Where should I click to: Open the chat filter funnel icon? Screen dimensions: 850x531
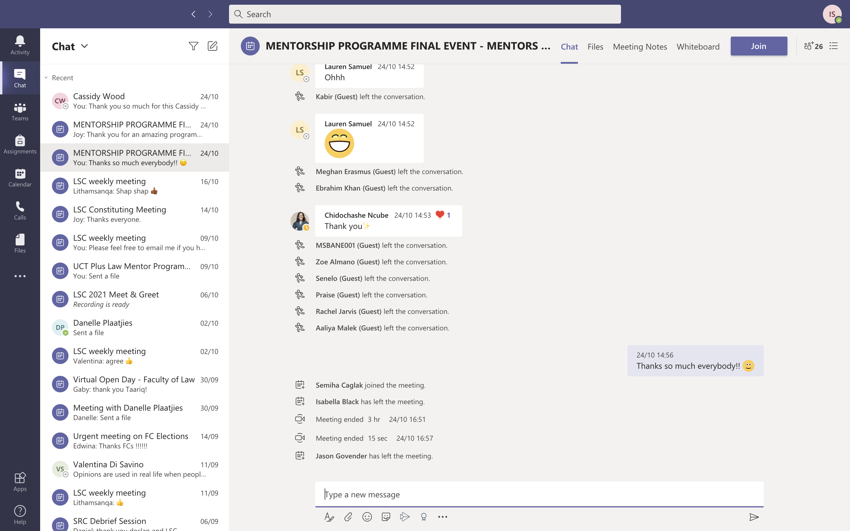point(193,46)
